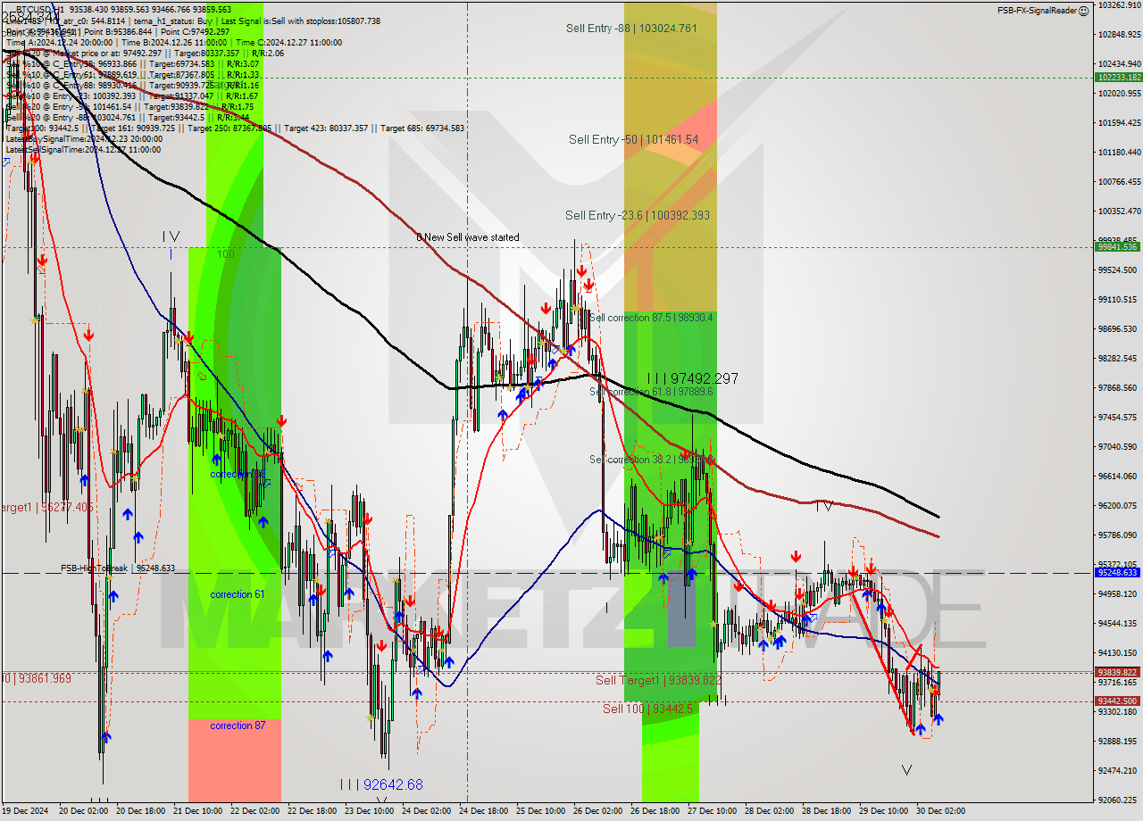Click the '22 Dec 18:00' time axis label
The height and width of the screenshot is (821, 1143).
point(312,811)
